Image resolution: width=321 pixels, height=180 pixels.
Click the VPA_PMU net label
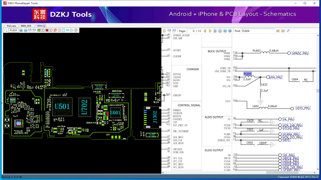[276, 77]
